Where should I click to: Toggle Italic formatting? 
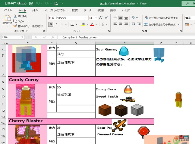point(56,24)
